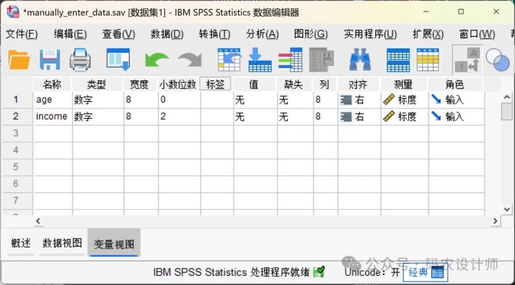Open the 分析(A) menu
The image size is (515, 285).
click(x=262, y=34)
